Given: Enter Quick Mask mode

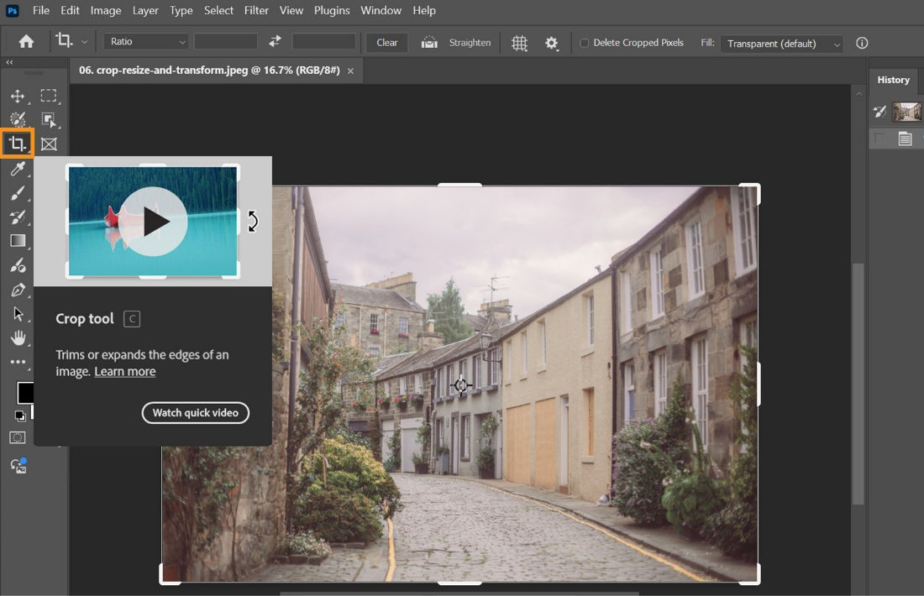Looking at the screenshot, I should [17, 437].
